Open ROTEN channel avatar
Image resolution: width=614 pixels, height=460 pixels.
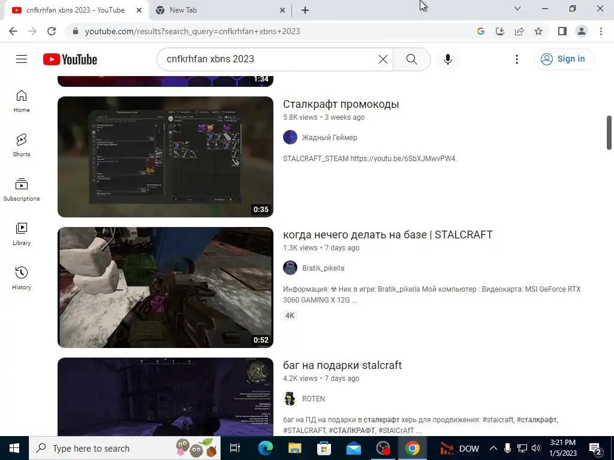click(290, 398)
